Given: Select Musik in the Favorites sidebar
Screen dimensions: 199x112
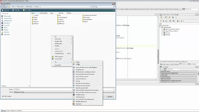Looking at the screenshot, I should pos(5,28).
